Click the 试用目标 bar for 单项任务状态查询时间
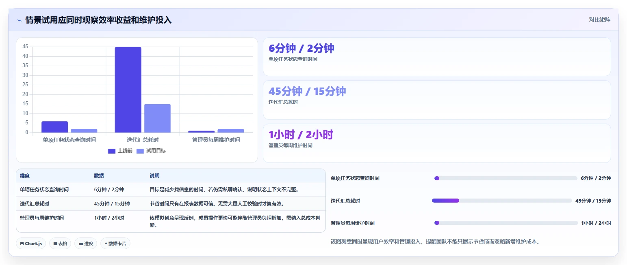 (84, 130)
